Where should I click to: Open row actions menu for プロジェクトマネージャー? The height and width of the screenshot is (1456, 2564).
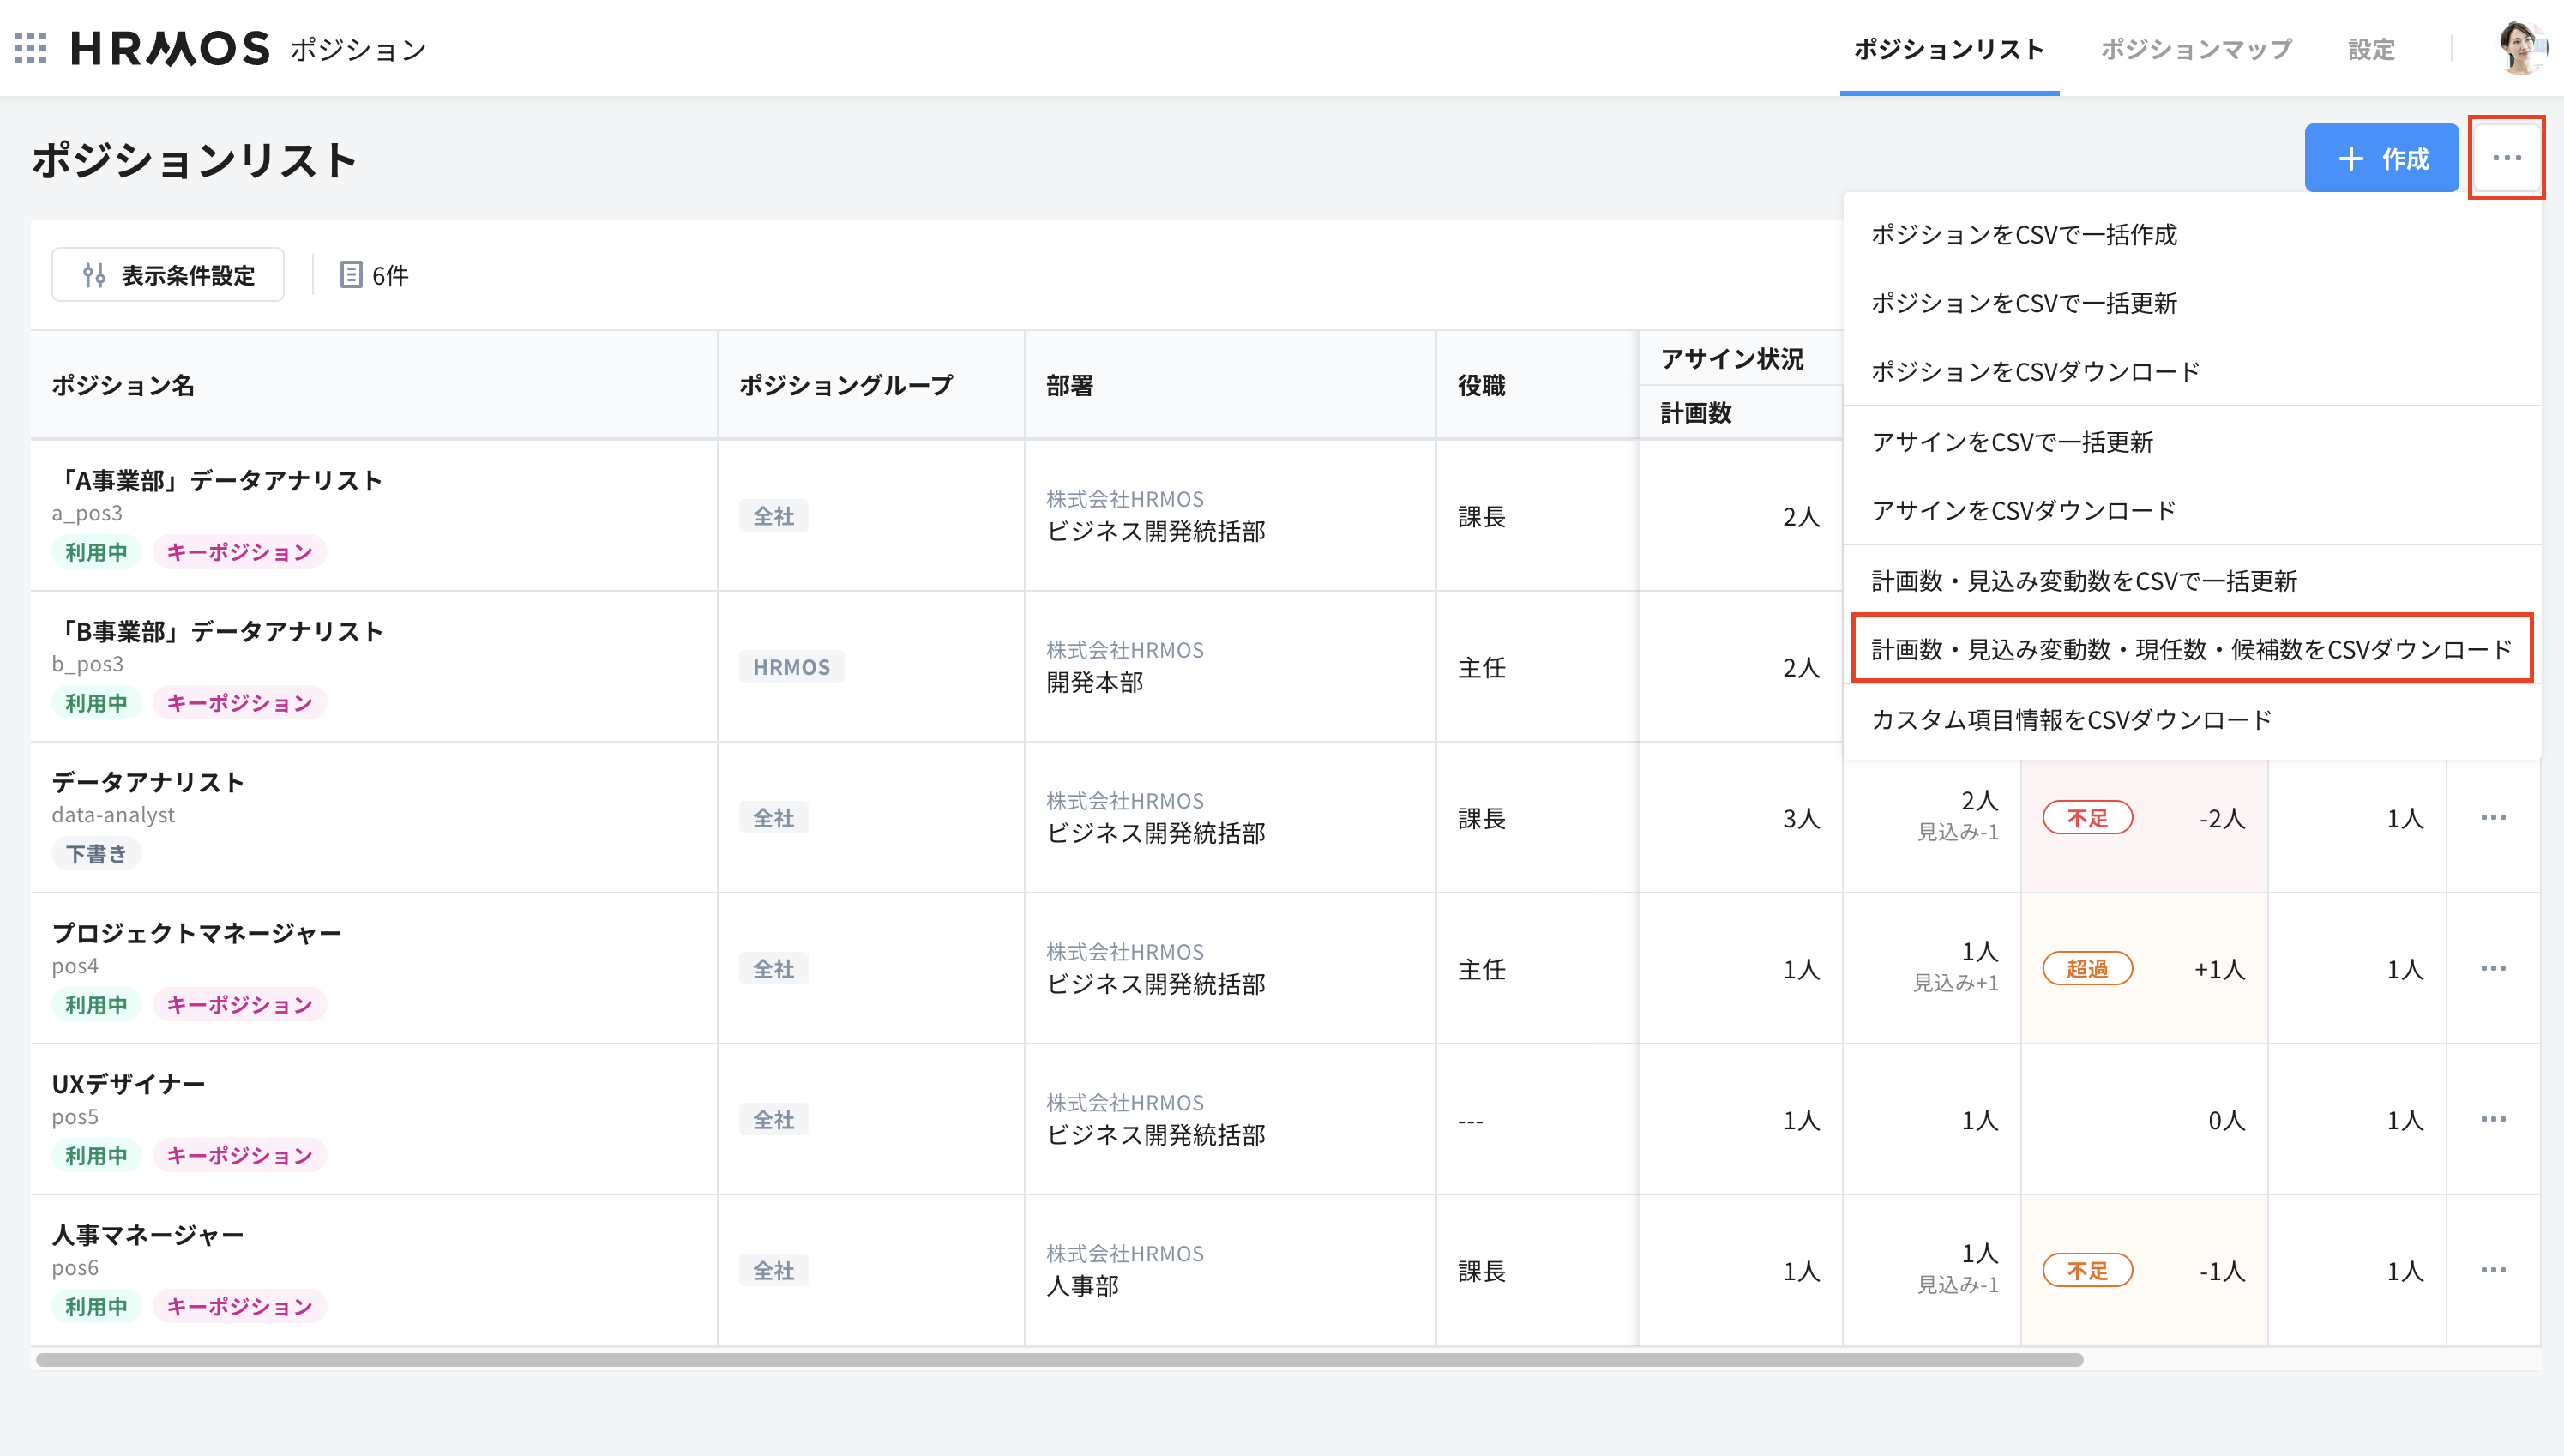[x=2492, y=968]
